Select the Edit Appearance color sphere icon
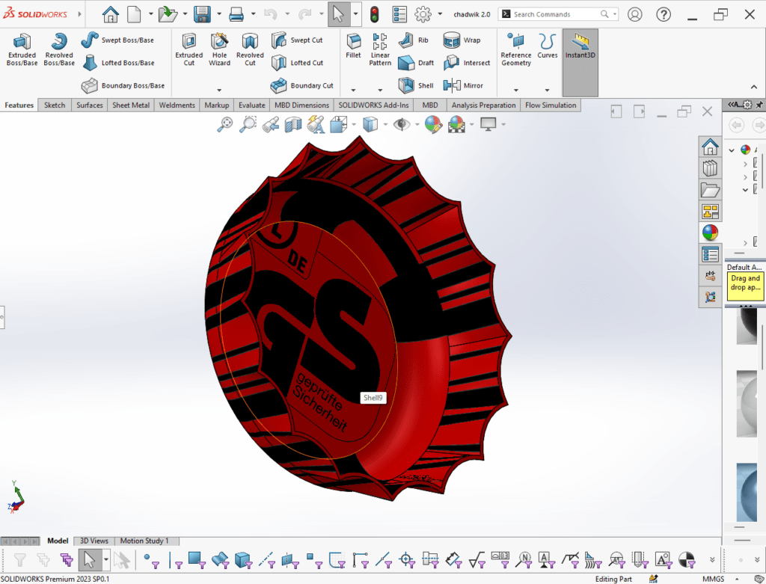This screenshot has height=584, width=766. [432, 124]
